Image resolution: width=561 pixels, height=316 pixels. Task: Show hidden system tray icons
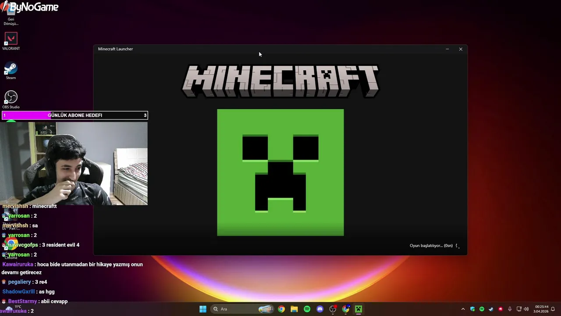tap(463, 309)
